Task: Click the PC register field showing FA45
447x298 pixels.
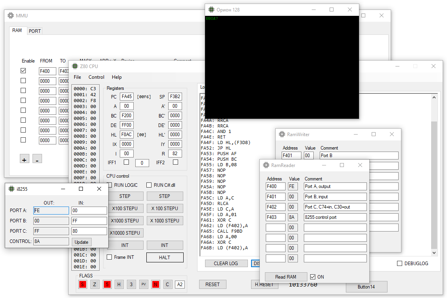Action: [x=127, y=97]
